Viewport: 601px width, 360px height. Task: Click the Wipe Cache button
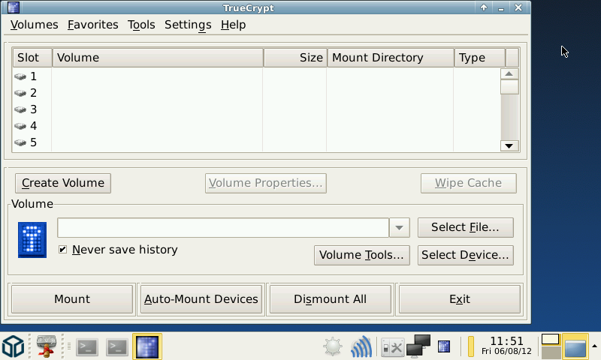(468, 183)
